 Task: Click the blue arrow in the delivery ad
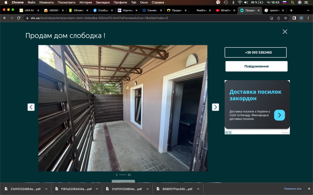tap(279, 115)
